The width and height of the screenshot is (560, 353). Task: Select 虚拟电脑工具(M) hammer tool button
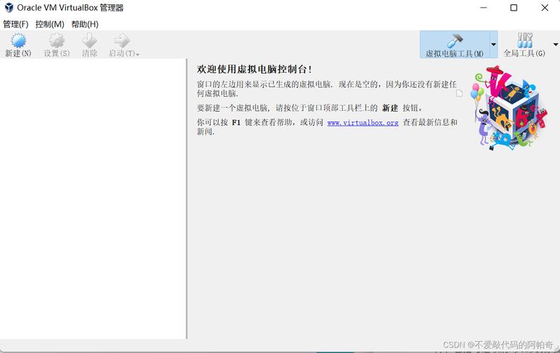coord(455,45)
